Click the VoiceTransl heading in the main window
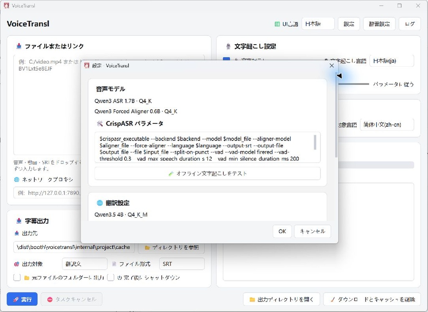The width and height of the screenshot is (428, 312). (x=28, y=24)
